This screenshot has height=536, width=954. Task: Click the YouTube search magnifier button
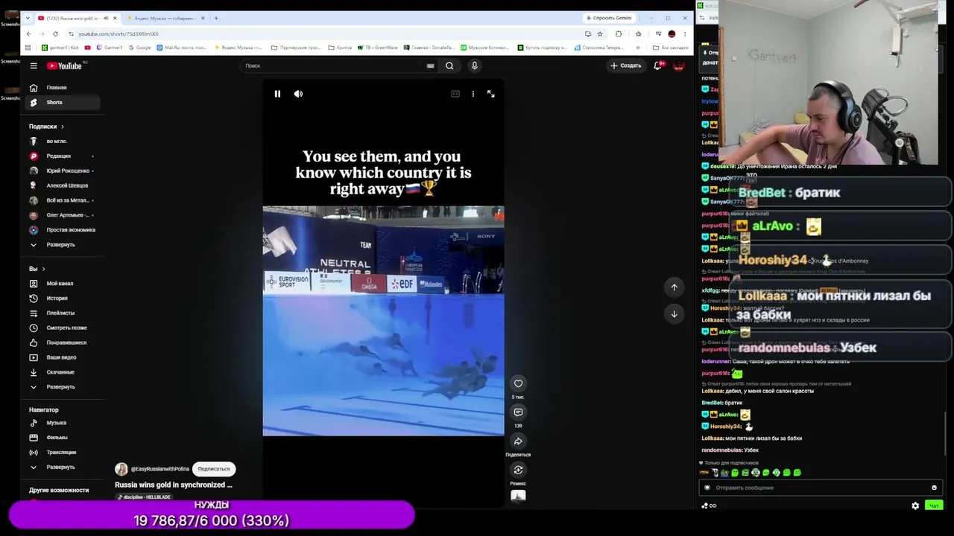point(449,66)
